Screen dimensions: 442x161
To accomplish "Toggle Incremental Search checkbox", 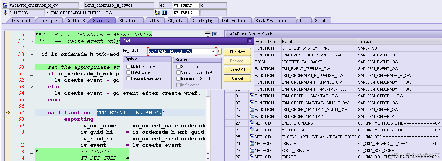I will (x=178, y=79).
